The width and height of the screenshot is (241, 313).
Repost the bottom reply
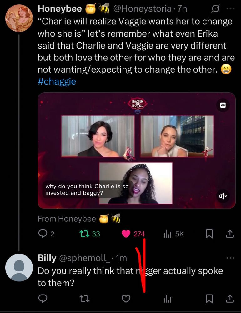click(84, 299)
